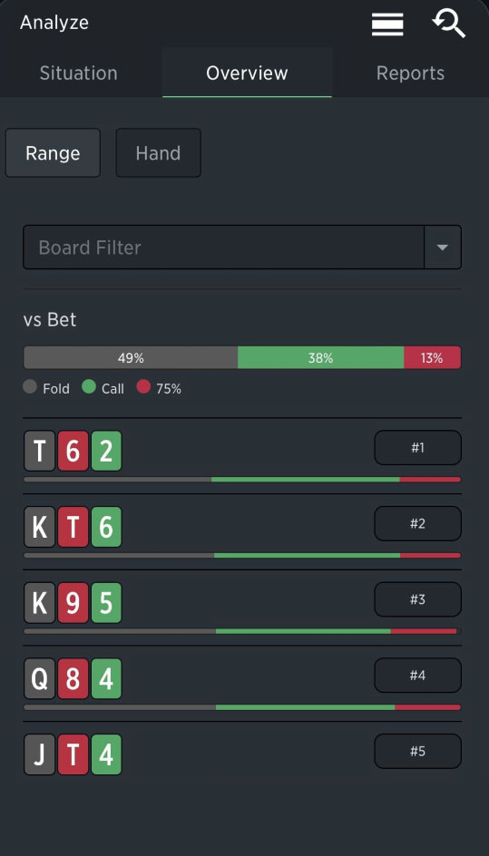This screenshot has height=856, width=489.
Task: Click the search reset magnifier icon
Action: pyautogui.click(x=448, y=24)
